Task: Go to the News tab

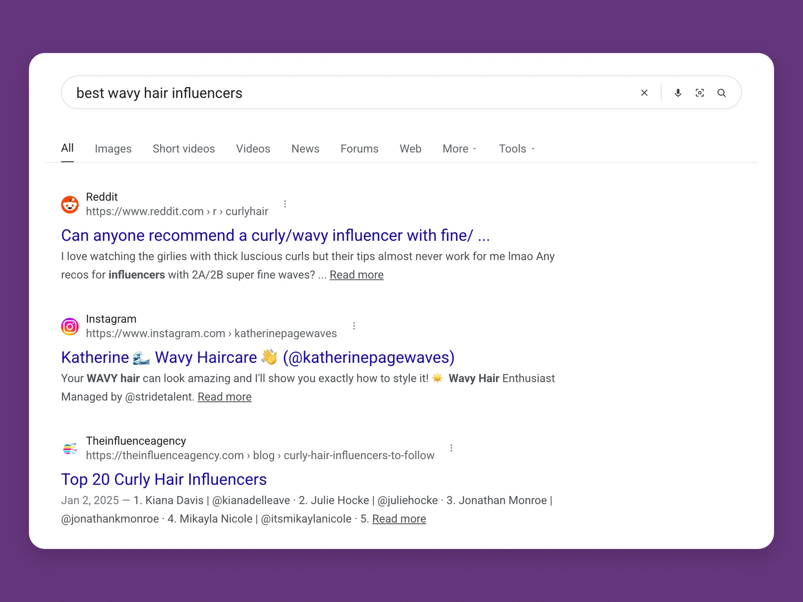Action: tap(305, 148)
